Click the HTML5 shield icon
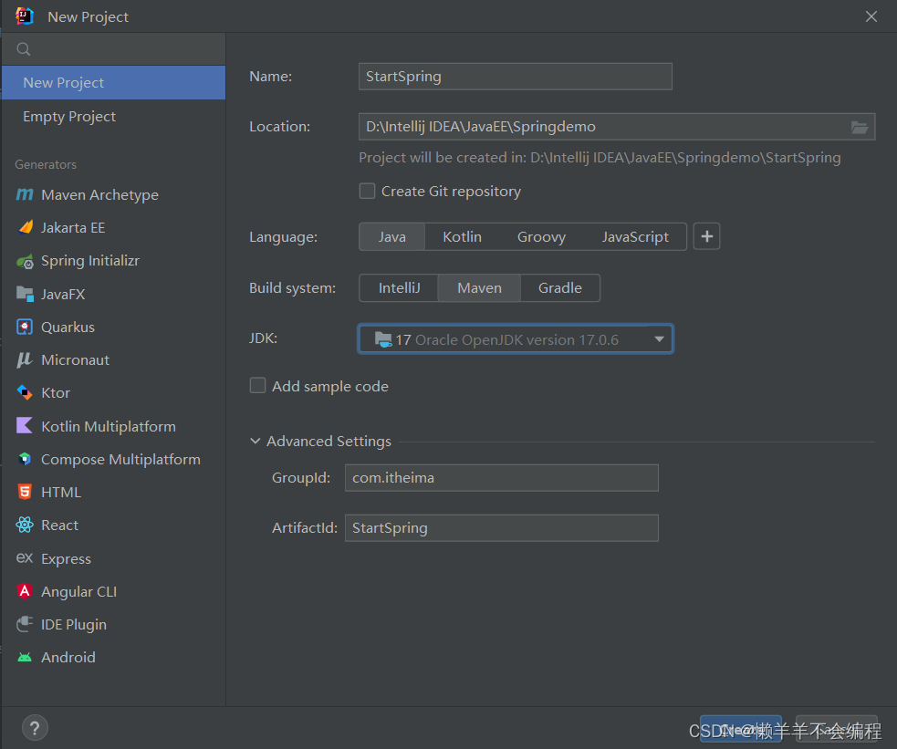897x749 pixels. click(x=25, y=492)
